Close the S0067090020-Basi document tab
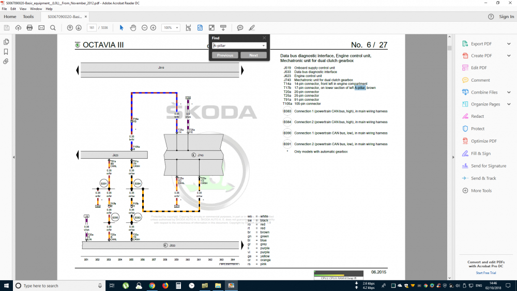The image size is (517, 291). (x=86, y=17)
